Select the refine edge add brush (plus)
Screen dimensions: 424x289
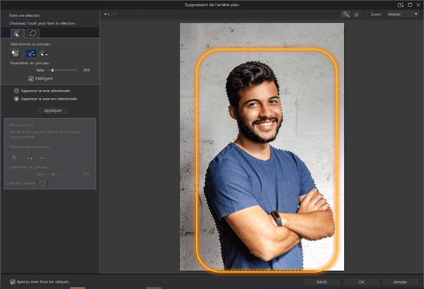point(30,158)
